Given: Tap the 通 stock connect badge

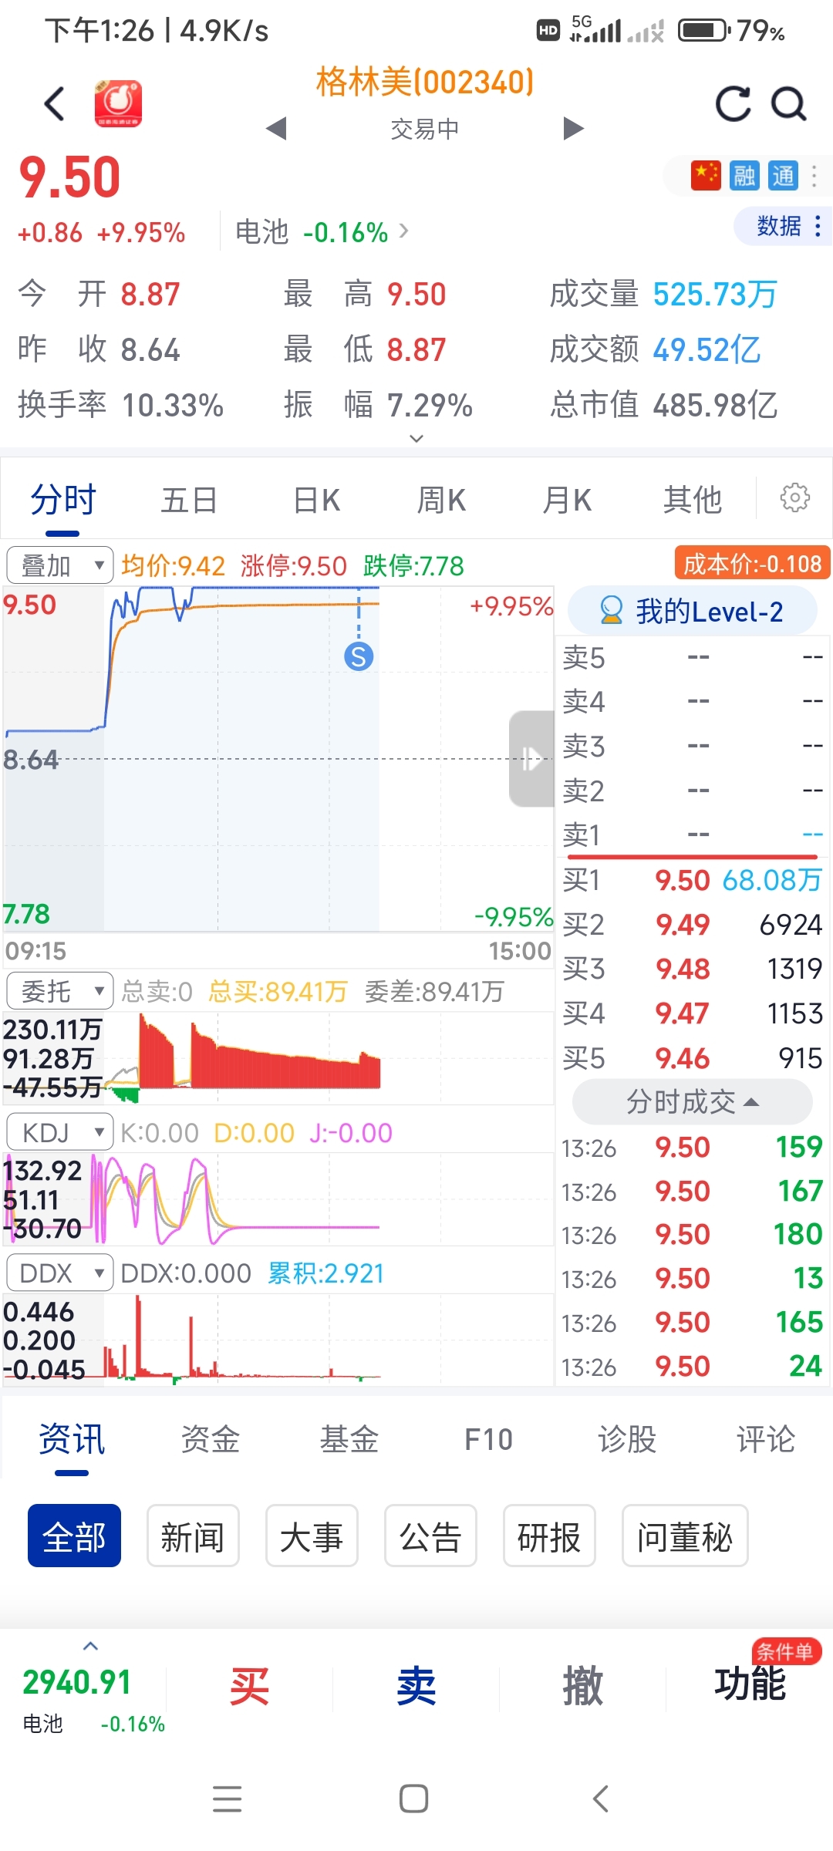Looking at the screenshot, I should pos(783,176).
